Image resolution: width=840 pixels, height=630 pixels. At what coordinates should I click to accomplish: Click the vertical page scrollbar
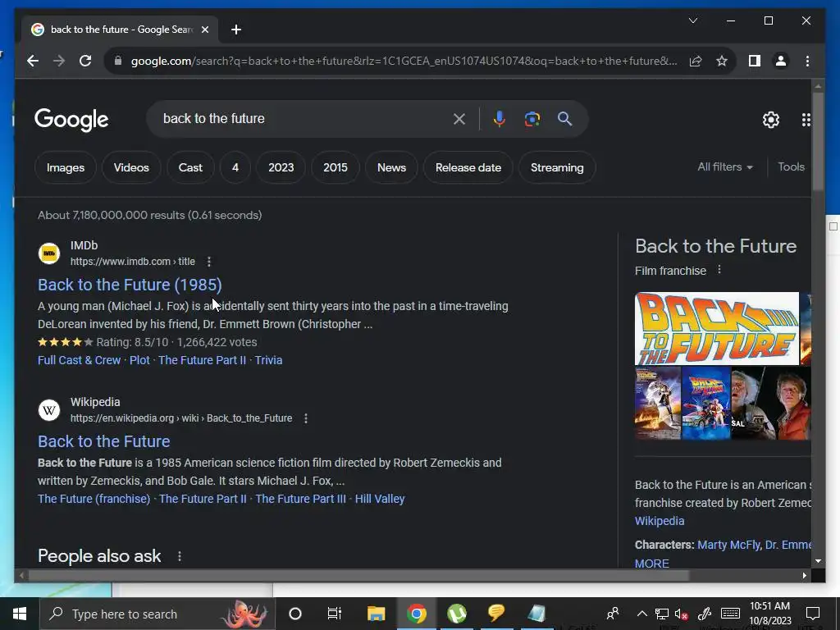coord(818,142)
